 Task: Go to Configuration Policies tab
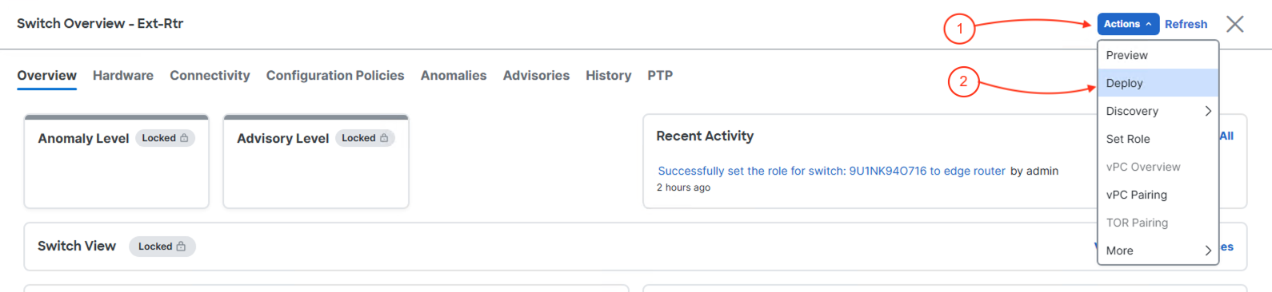pyautogui.click(x=335, y=75)
